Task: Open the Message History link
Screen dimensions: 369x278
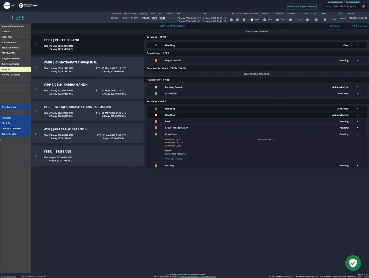Action: pos(173,159)
